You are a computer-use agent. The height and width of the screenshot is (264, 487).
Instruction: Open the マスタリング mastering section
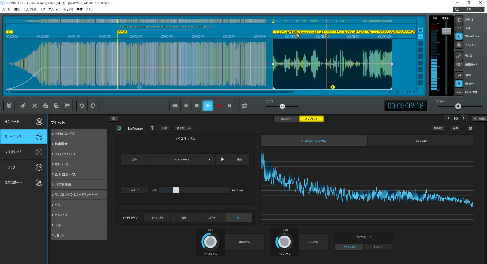tap(23, 152)
